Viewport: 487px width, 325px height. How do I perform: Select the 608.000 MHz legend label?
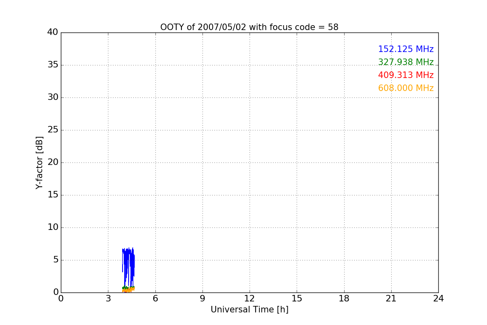pyautogui.click(x=406, y=89)
